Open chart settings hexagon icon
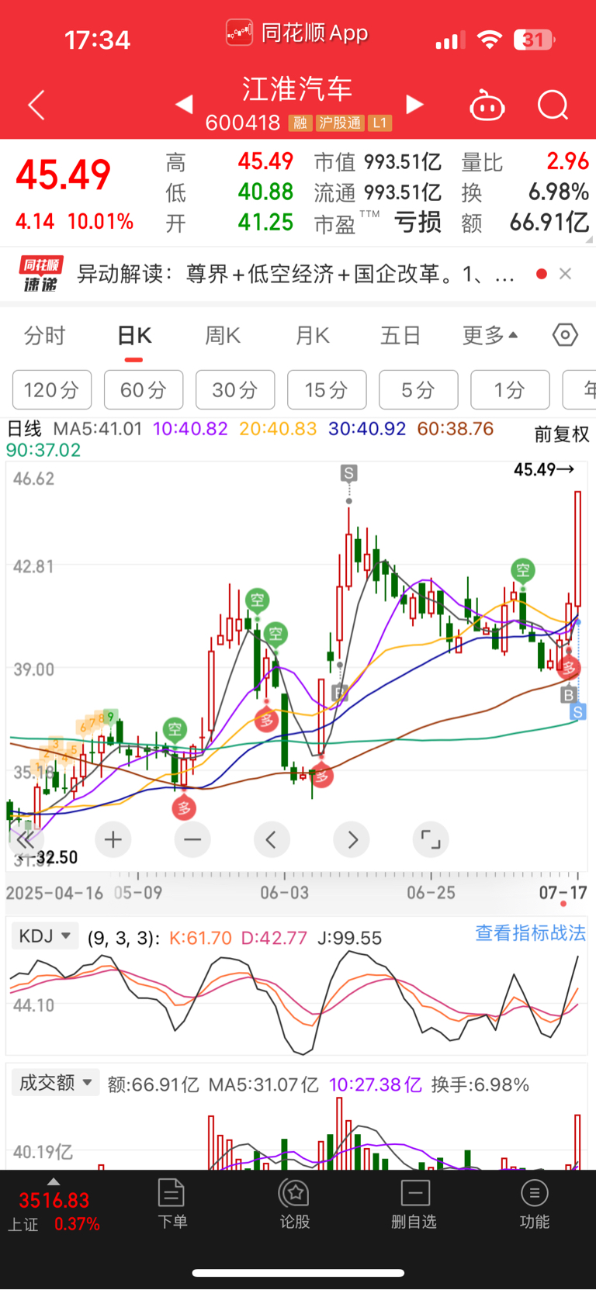Image resolution: width=596 pixels, height=1290 pixels. tap(565, 335)
